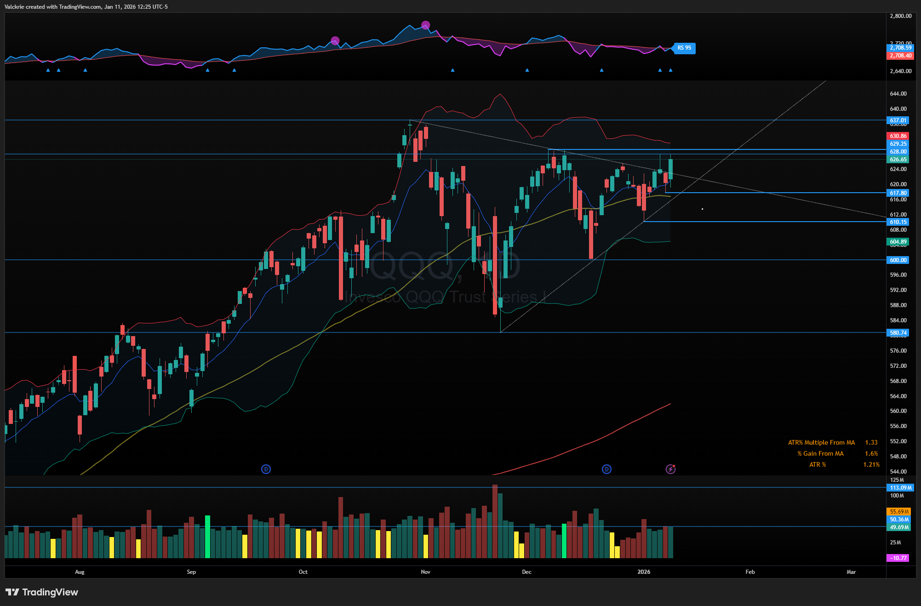Click the 113.09M volume level label

tap(900, 488)
